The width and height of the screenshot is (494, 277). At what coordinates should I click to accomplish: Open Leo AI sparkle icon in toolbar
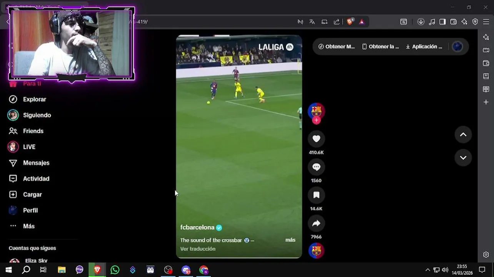(464, 22)
